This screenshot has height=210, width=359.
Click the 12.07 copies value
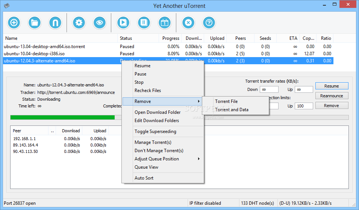coord(309,53)
